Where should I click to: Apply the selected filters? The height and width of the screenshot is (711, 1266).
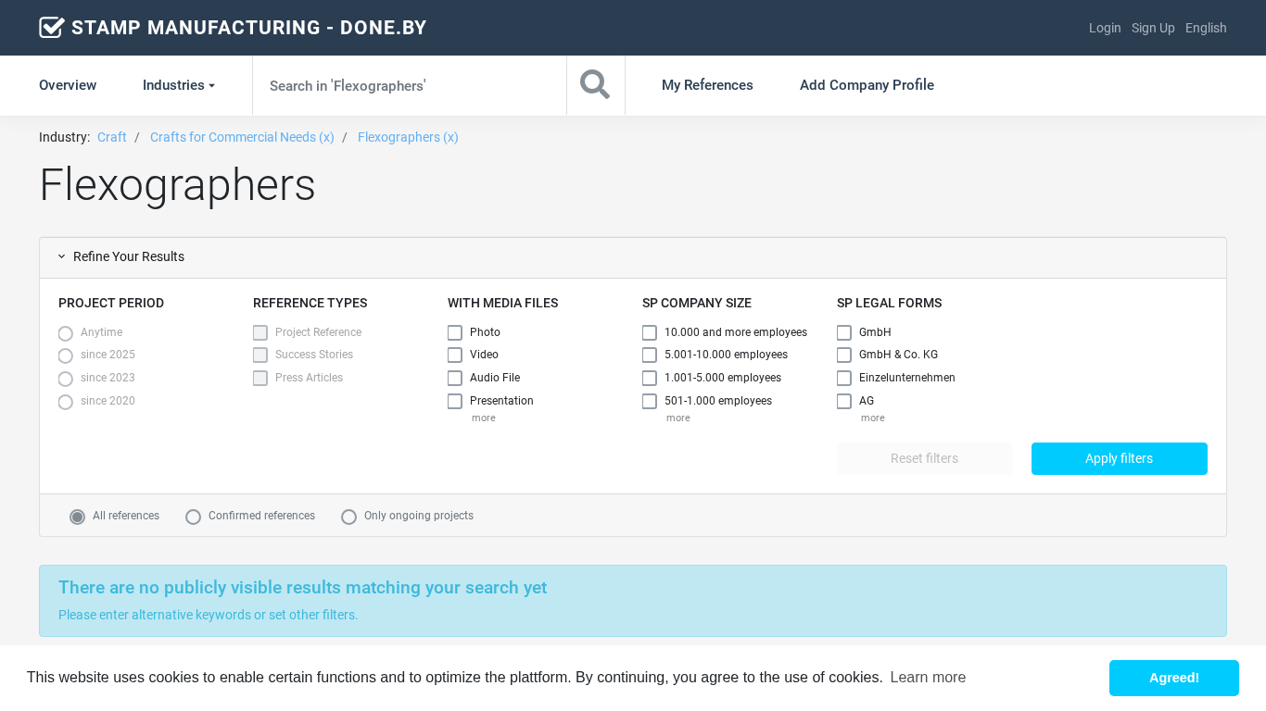pyautogui.click(x=1120, y=459)
